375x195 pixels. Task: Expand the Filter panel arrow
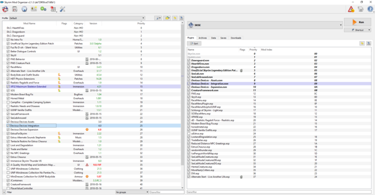(x=4, y=192)
